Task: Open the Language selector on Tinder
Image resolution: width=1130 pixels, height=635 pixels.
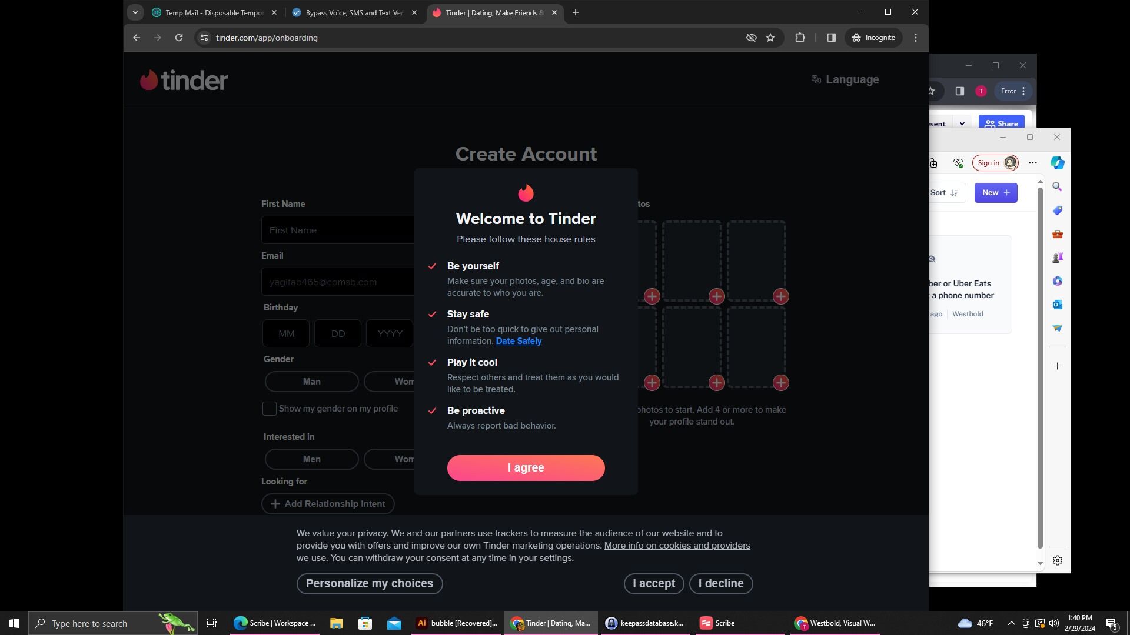Action: pyautogui.click(x=845, y=79)
